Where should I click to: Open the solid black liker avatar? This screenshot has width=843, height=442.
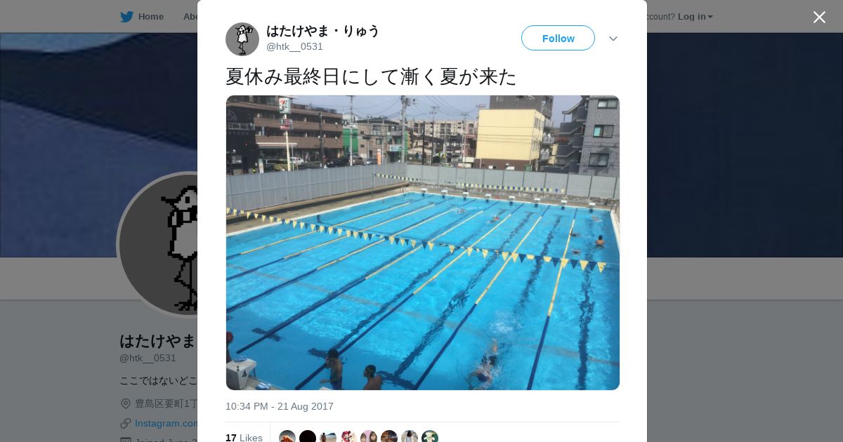pyautogui.click(x=308, y=436)
